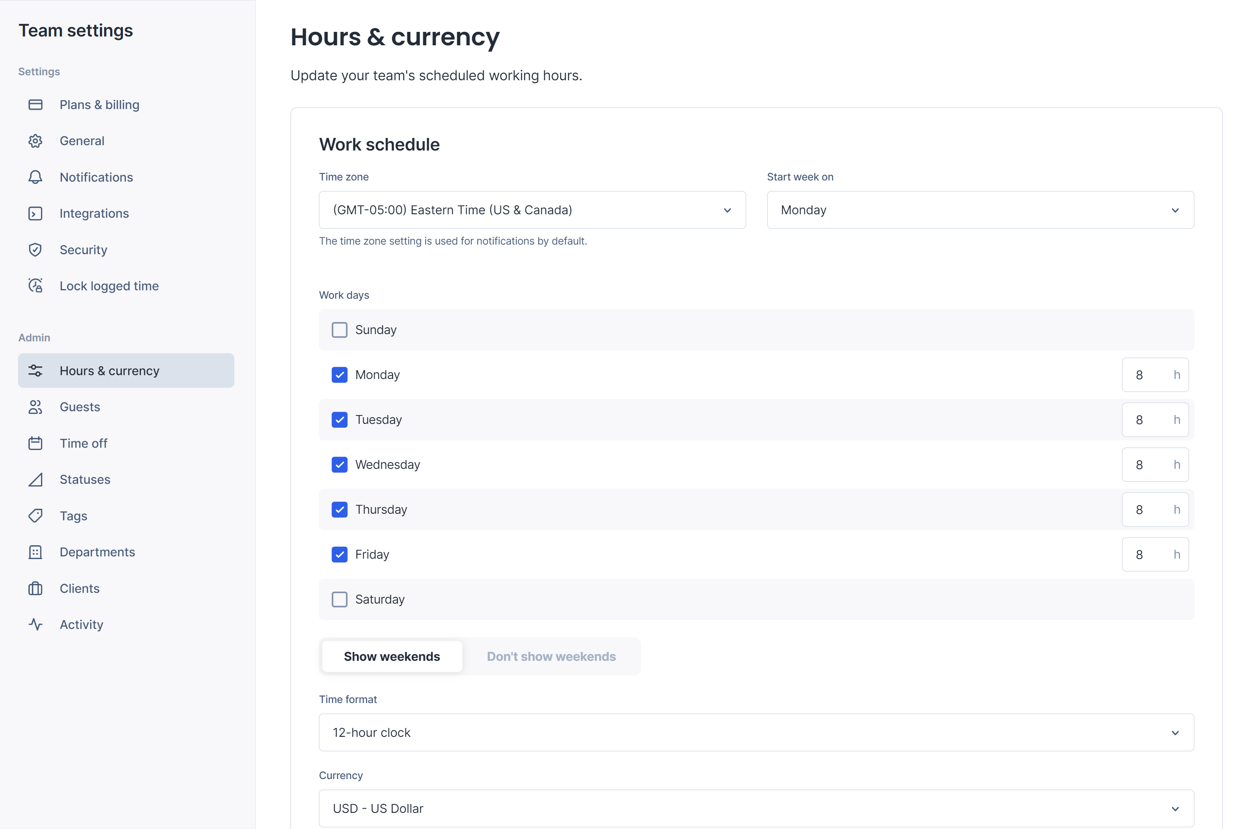Navigate to Departments

coord(126,552)
